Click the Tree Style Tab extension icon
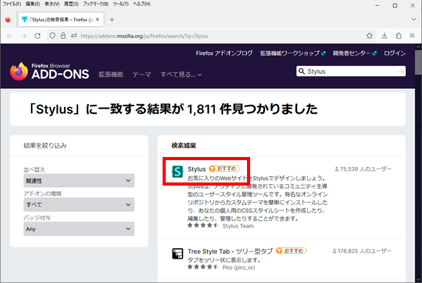 point(177,254)
